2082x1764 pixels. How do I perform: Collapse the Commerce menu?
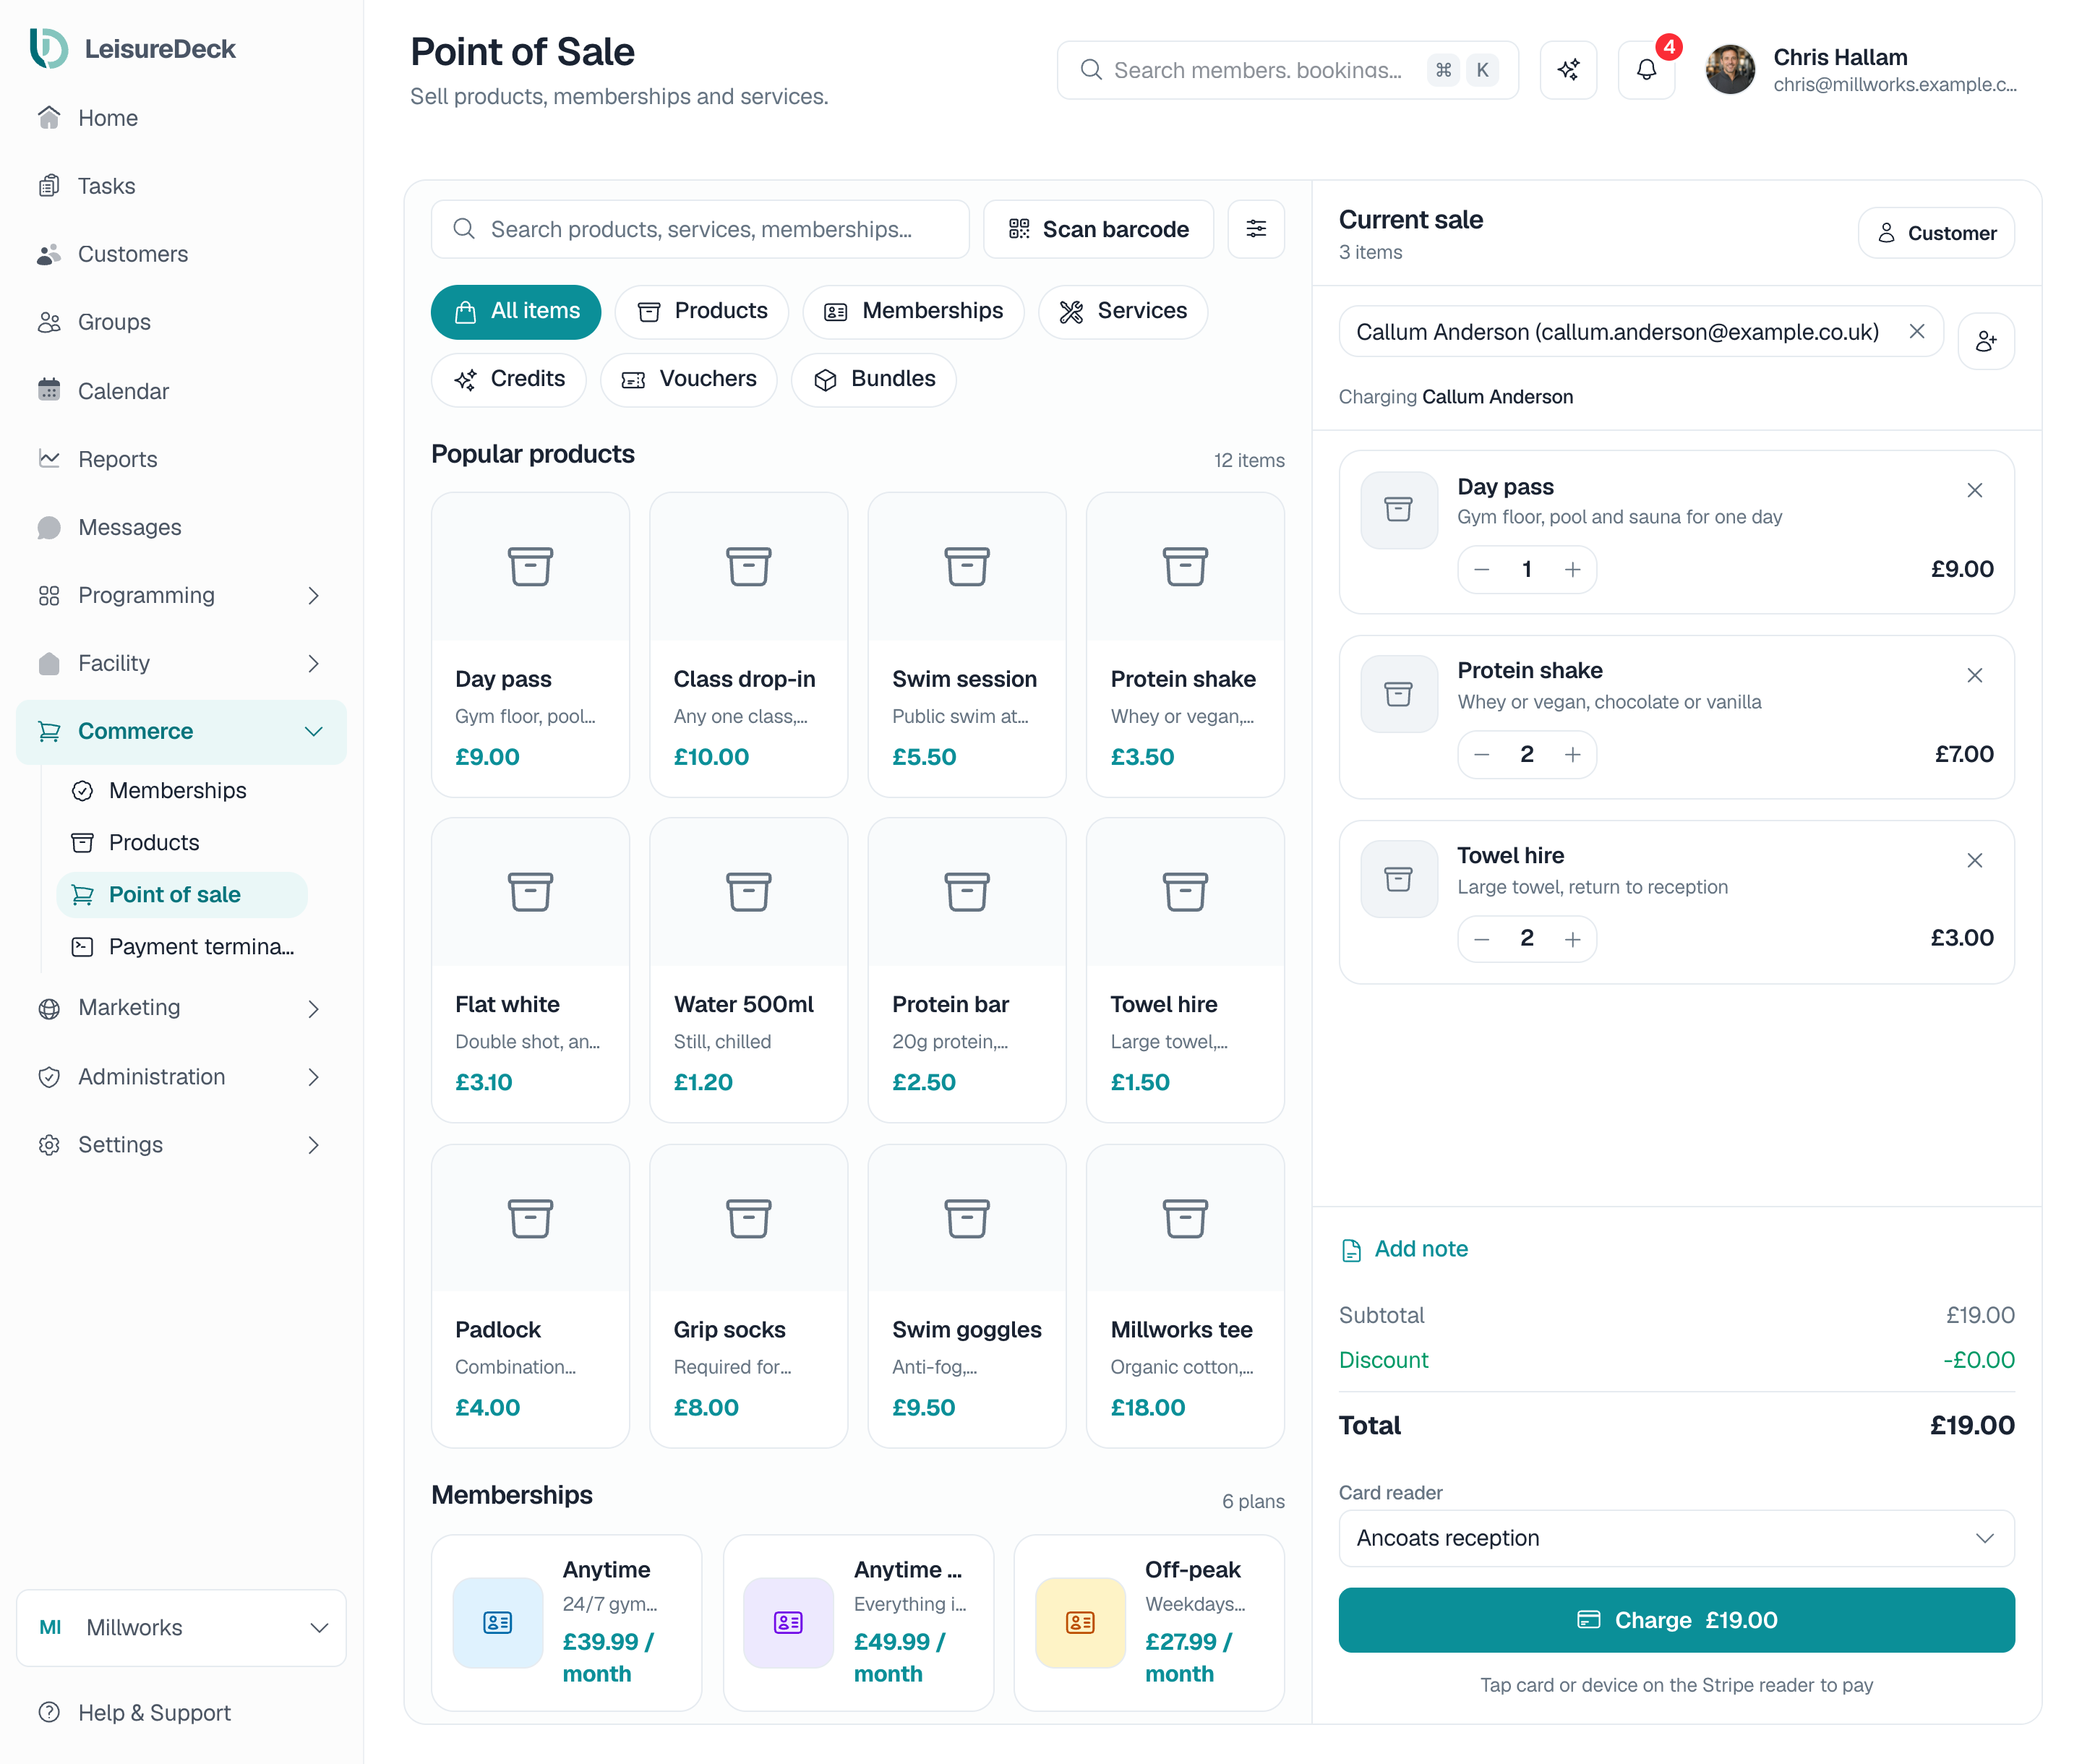(x=181, y=731)
